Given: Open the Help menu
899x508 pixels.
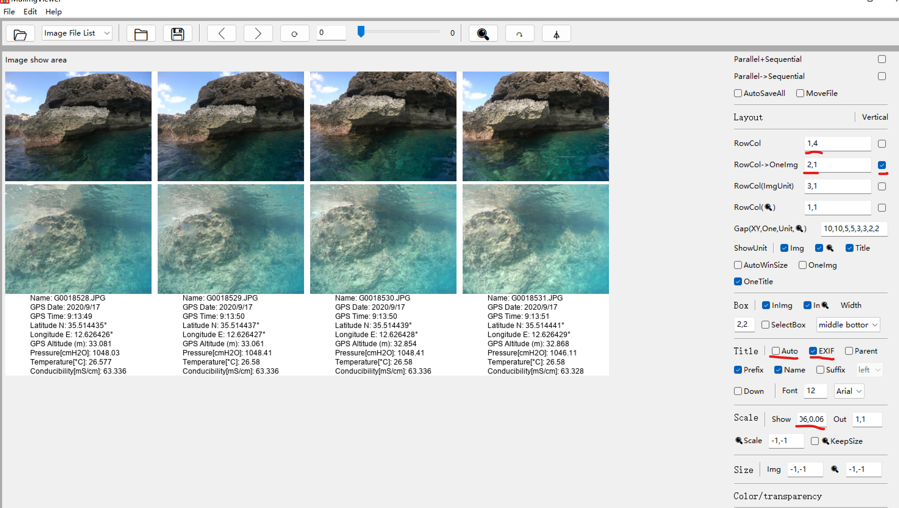Looking at the screenshot, I should [53, 12].
